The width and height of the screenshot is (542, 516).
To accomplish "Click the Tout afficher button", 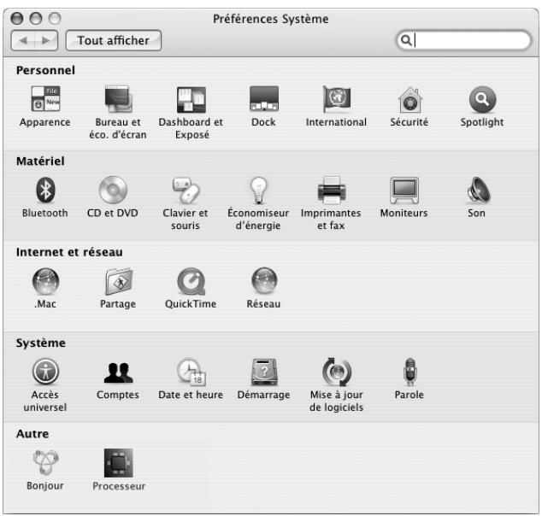I will coord(114,40).
